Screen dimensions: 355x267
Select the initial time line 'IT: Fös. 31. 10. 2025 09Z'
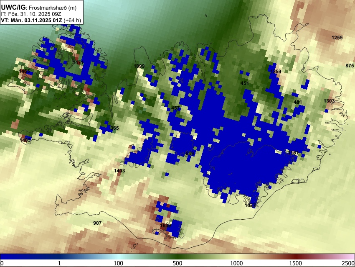click(31, 14)
